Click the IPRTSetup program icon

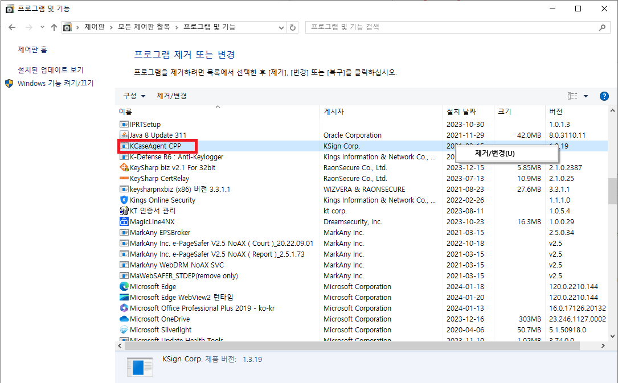124,125
